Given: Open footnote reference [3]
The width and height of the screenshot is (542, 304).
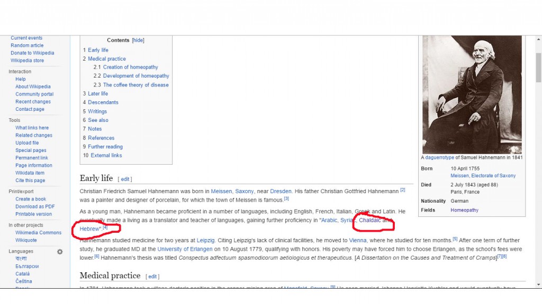Looking at the screenshot, I should pos(286,198).
